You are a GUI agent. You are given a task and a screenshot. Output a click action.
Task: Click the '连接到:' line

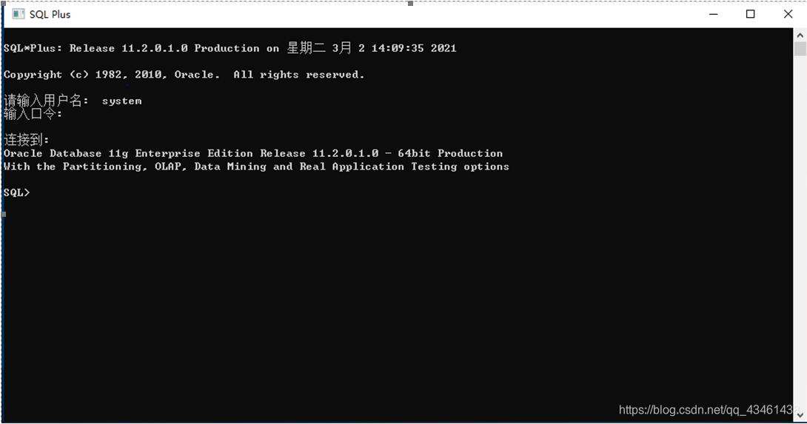26,139
